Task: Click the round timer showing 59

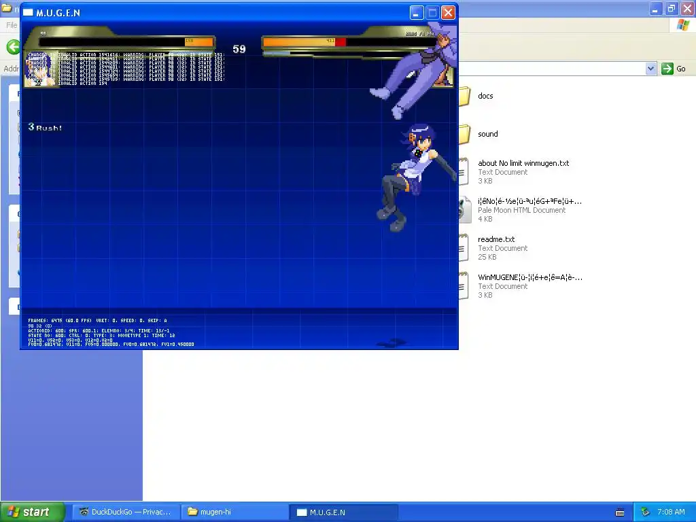Action: point(239,49)
